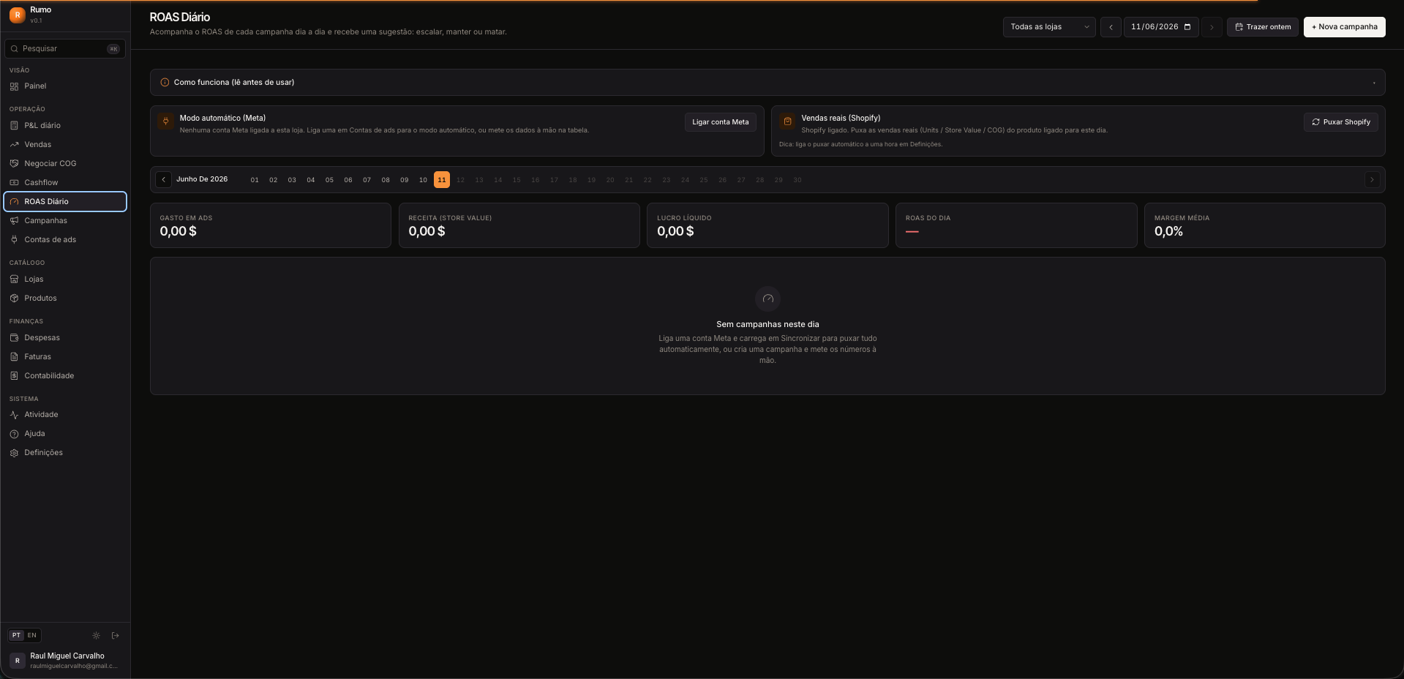1404x679 pixels.
Task: Click the Trazer ontem button
Action: click(1263, 27)
